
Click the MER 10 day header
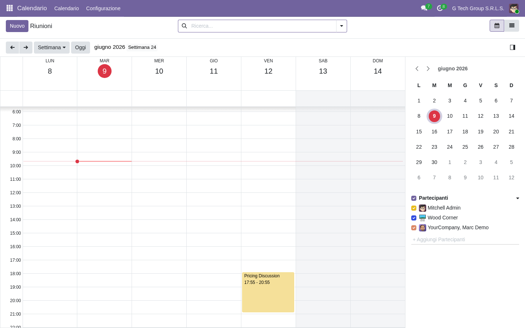pyautogui.click(x=159, y=68)
